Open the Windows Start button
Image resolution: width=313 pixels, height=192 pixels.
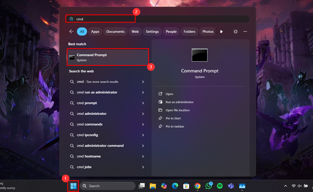click(x=73, y=186)
